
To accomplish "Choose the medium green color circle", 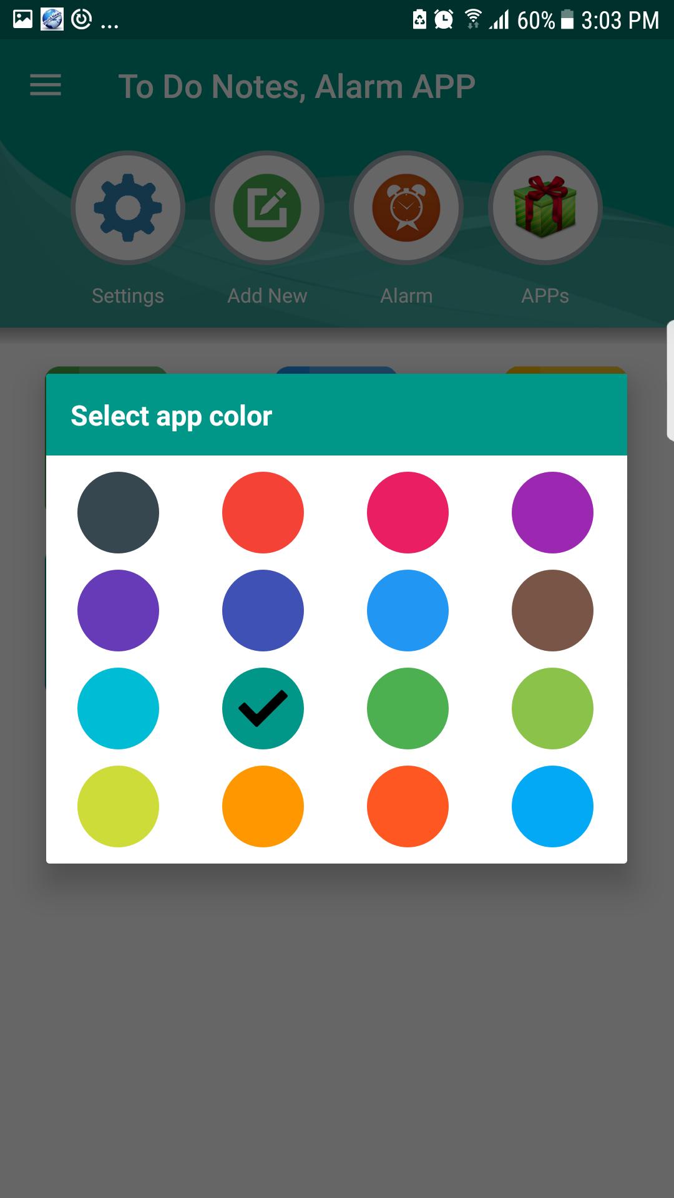I will click(x=408, y=708).
